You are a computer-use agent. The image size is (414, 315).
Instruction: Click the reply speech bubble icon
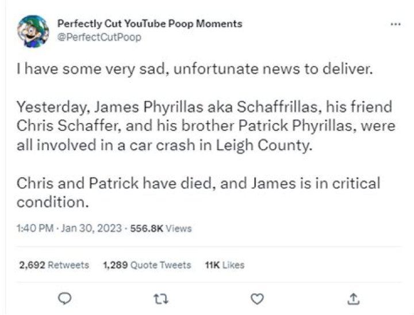[x=66, y=298]
